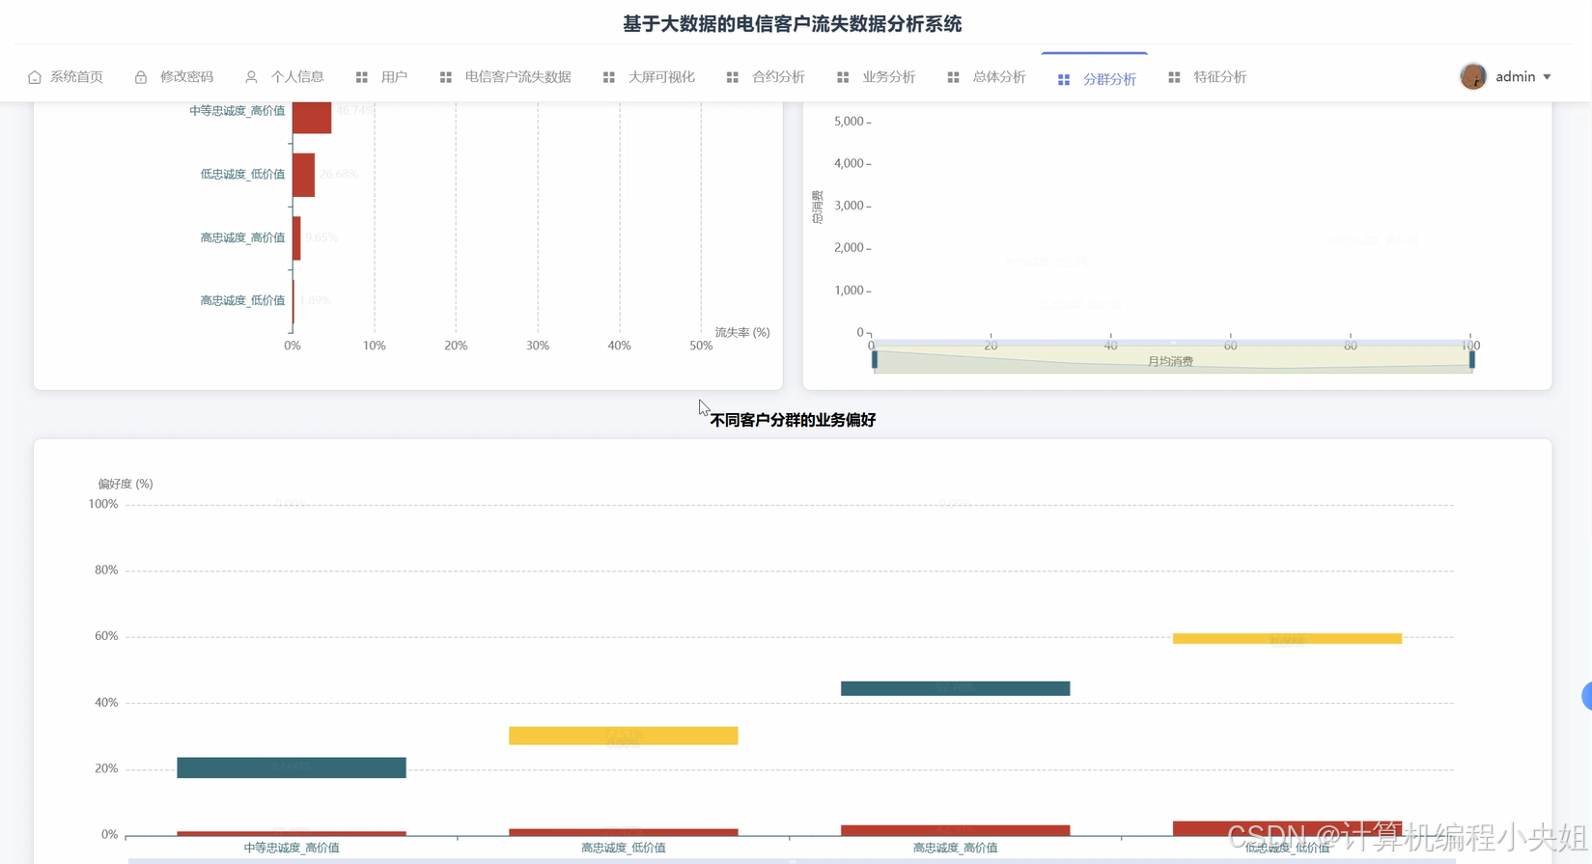Click the page title 基于大数据的电信客户流失数据分析系统
The width and height of the screenshot is (1592, 864).
tap(792, 24)
